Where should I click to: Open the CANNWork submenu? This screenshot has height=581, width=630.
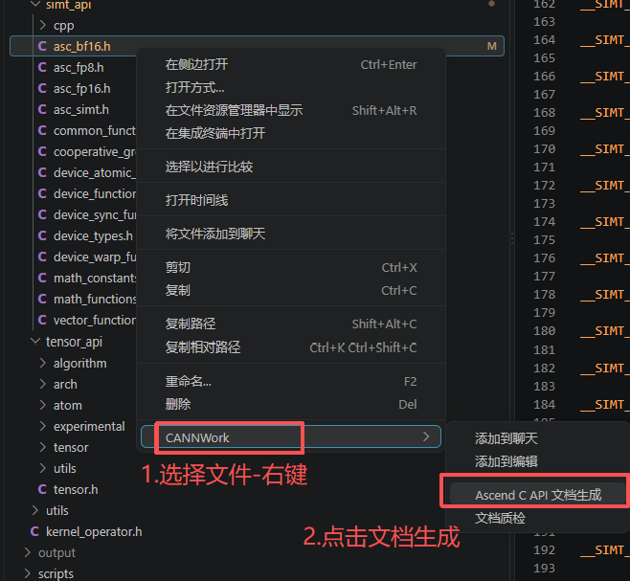coord(291,436)
